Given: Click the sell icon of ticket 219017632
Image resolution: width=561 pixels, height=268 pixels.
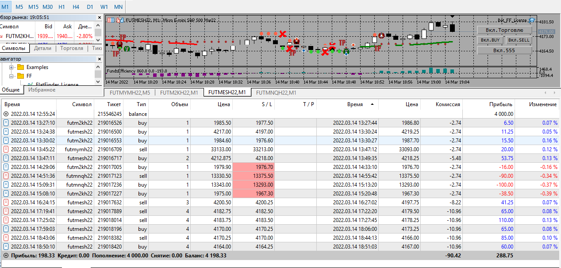Looking at the screenshot, I should (x=6, y=202).
